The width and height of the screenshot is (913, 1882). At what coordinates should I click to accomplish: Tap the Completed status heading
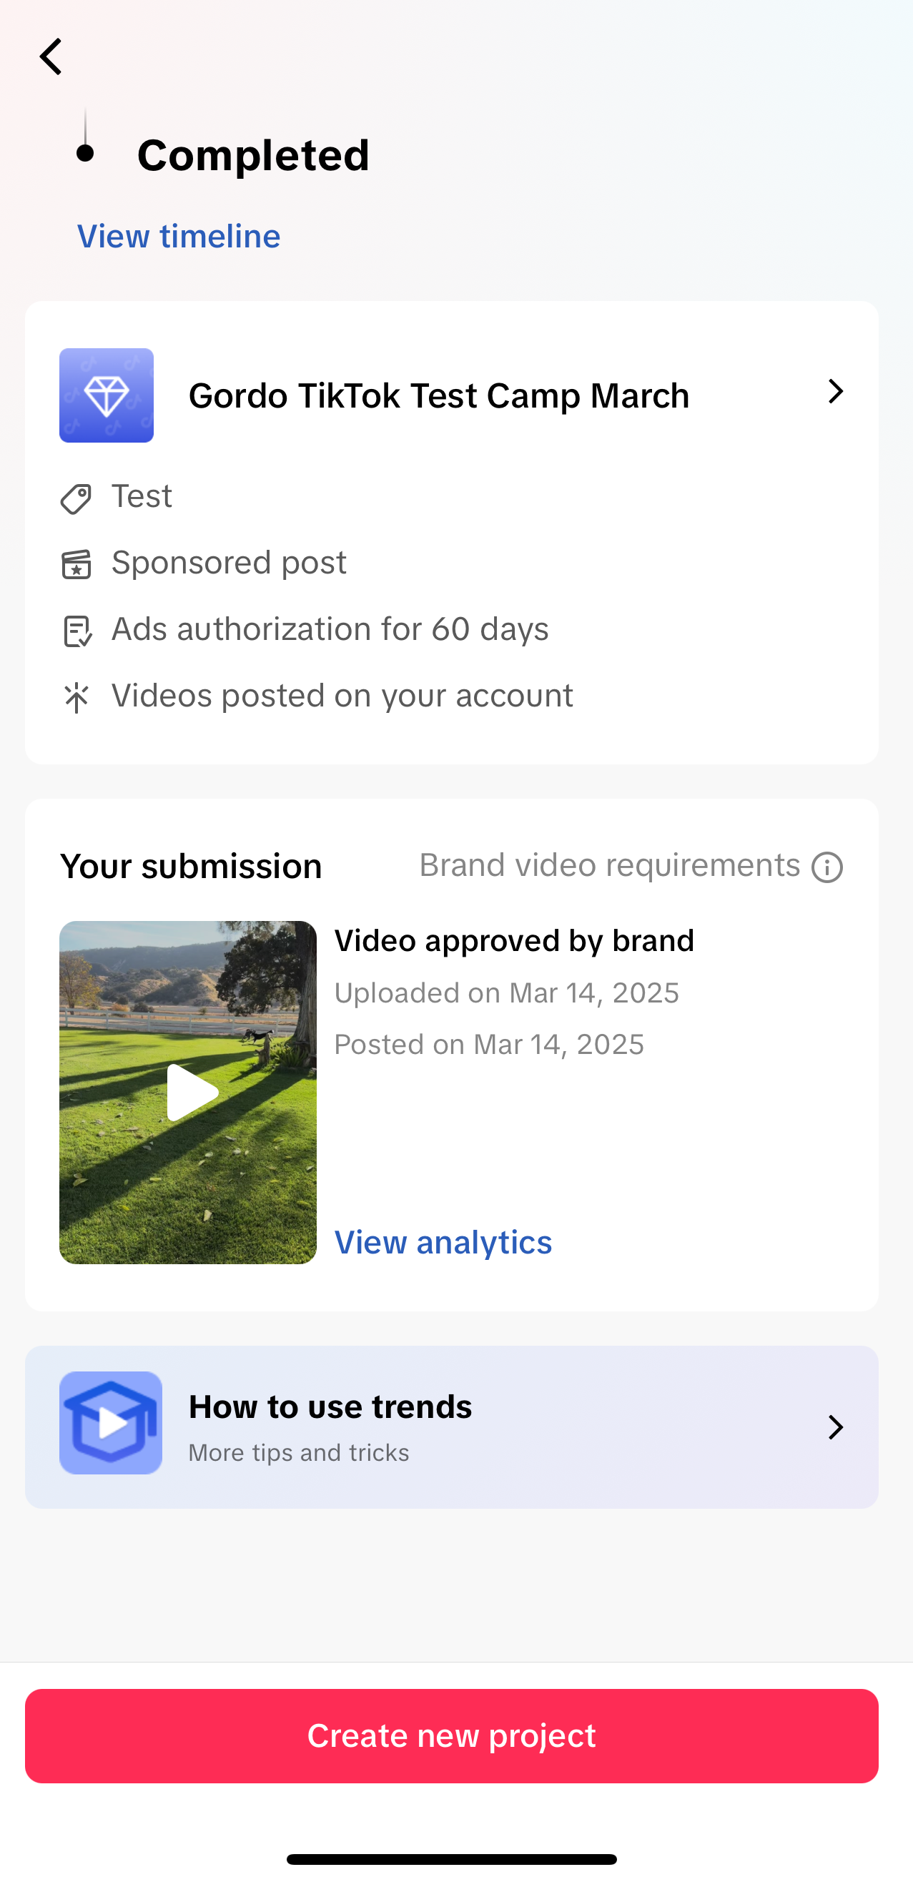[x=253, y=155]
